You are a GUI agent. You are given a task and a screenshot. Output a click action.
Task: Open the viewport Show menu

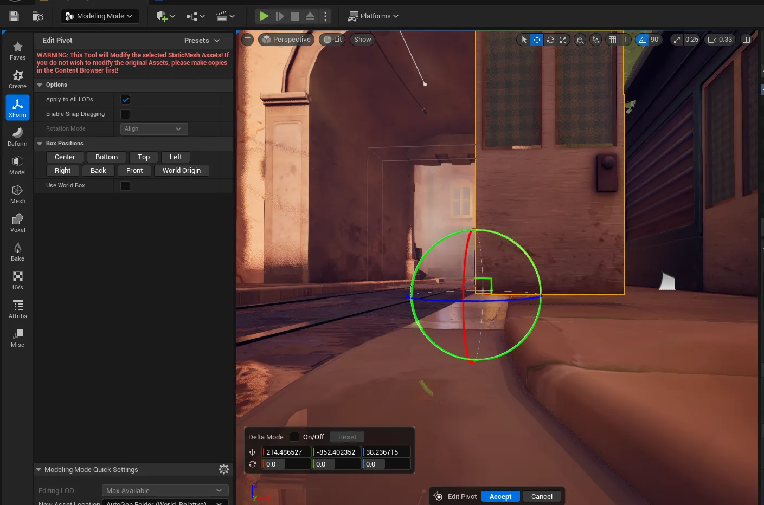click(362, 40)
